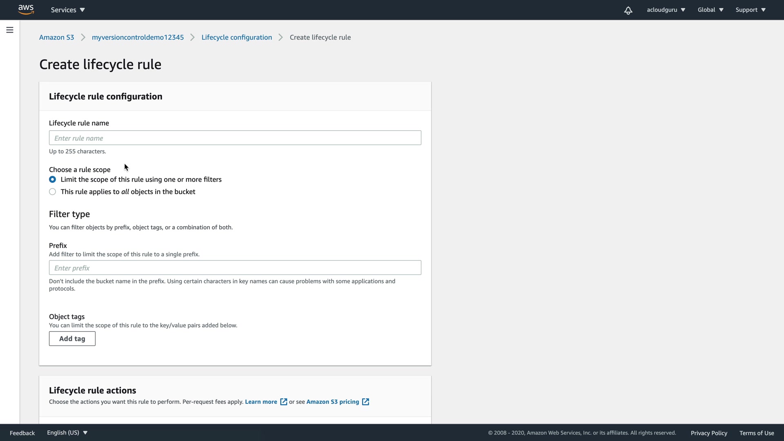Select 'Limit the scope' radio option
This screenshot has width=784, height=441.
[x=53, y=180]
